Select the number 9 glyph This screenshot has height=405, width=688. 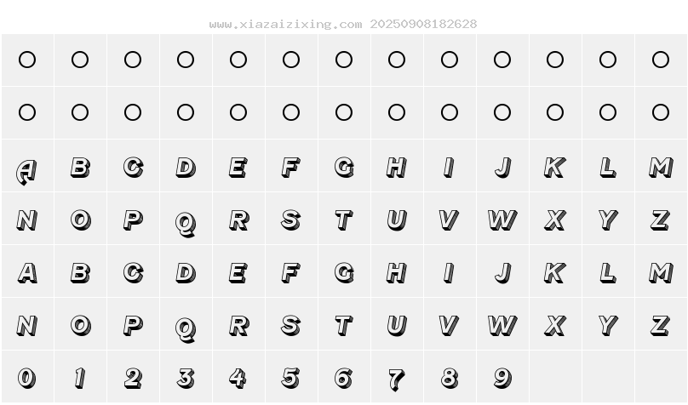(x=502, y=377)
